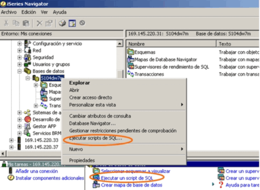The width and height of the screenshot is (260, 190).
Task: Select Crear acceso directo context entry
Action: pyautogui.click(x=124, y=97)
